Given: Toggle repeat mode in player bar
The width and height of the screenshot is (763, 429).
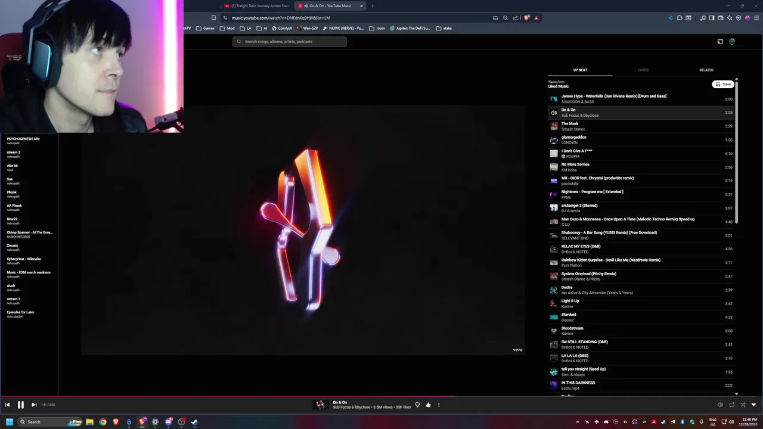Looking at the screenshot, I should click(x=731, y=405).
